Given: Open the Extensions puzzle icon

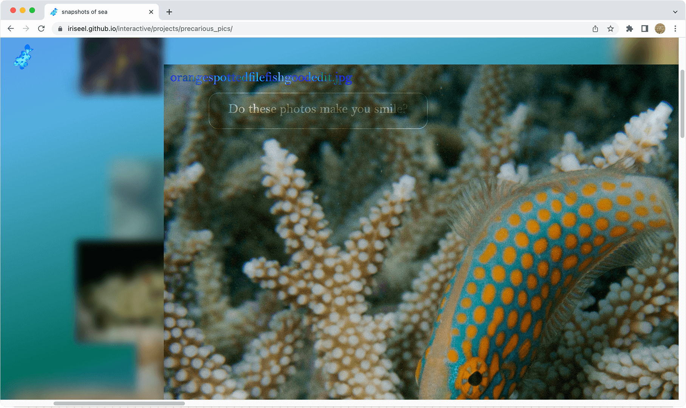Looking at the screenshot, I should [629, 29].
